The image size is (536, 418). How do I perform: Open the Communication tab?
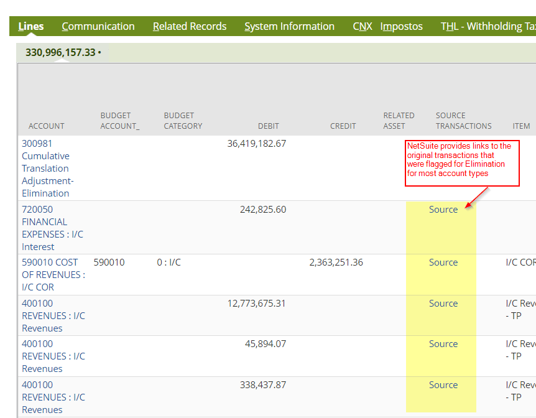pos(98,26)
